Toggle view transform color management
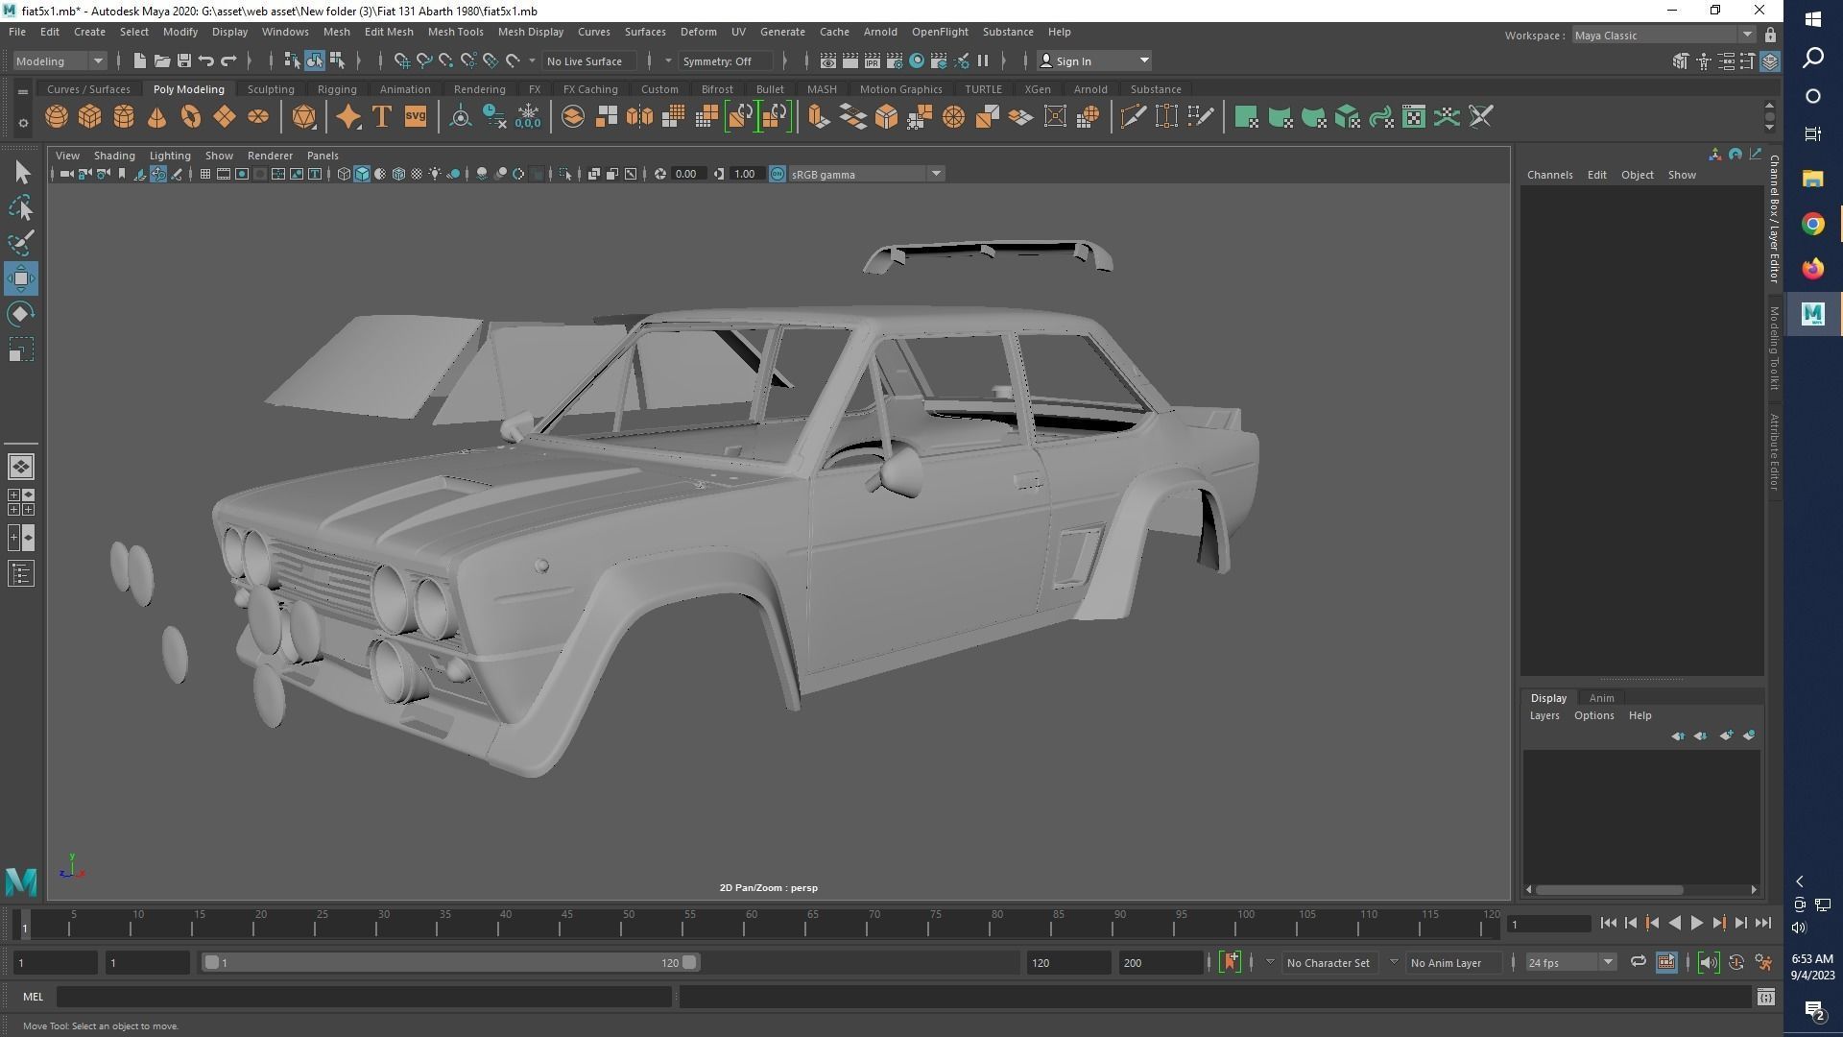The width and height of the screenshot is (1843, 1037). pyautogui.click(x=778, y=174)
